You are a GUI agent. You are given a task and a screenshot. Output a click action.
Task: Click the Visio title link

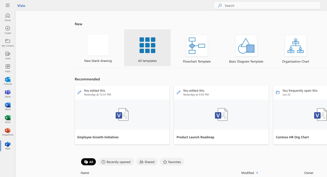point(21,6)
